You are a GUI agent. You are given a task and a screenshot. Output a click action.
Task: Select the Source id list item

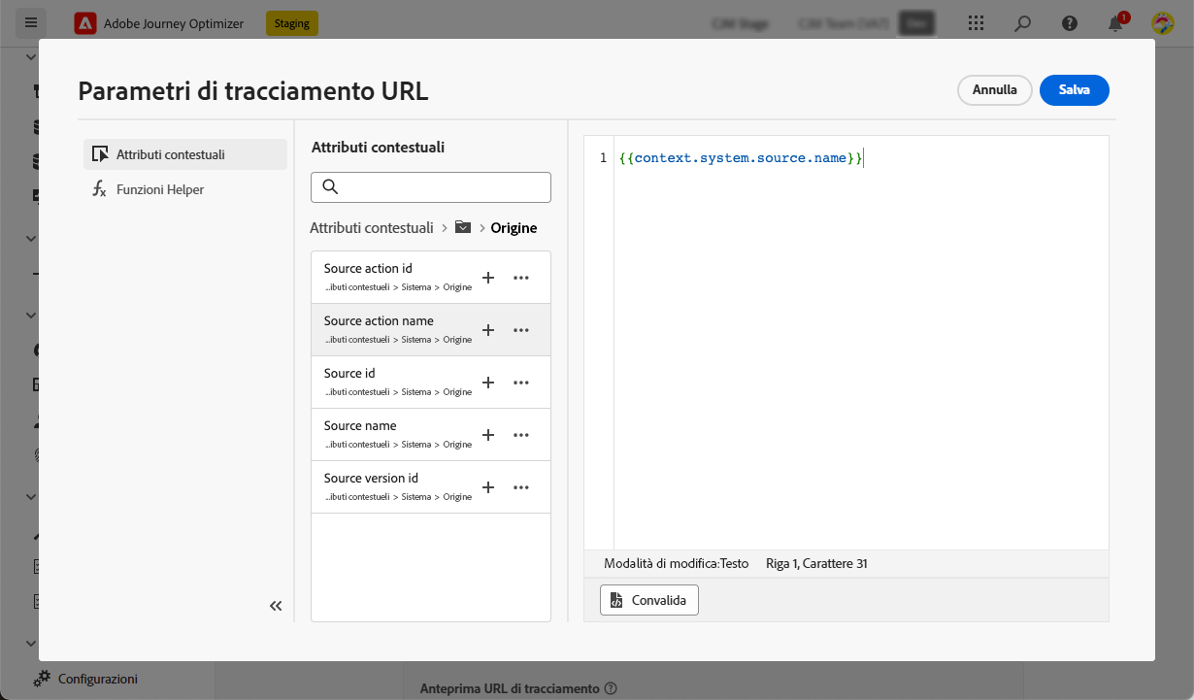[x=393, y=382]
